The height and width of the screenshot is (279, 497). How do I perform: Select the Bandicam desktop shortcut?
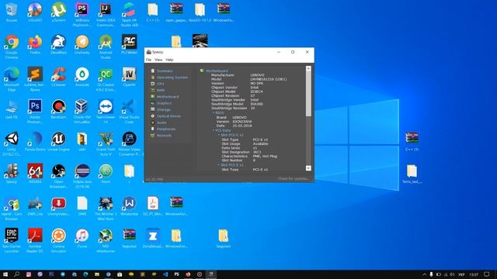click(x=59, y=109)
